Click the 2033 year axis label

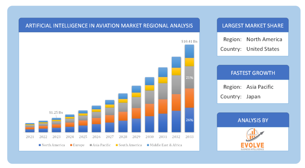[190, 137]
